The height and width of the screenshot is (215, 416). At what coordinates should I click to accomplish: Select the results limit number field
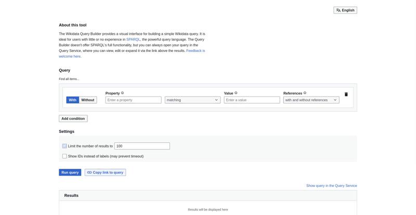[x=142, y=146]
